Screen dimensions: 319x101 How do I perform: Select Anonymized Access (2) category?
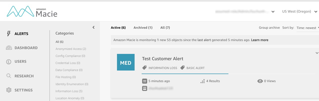(x=71, y=49)
